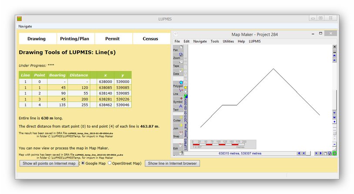Activate the Text tool in Map Maker
The image size is (354, 194).
pos(178,108)
